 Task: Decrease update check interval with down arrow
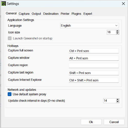point(117,102)
